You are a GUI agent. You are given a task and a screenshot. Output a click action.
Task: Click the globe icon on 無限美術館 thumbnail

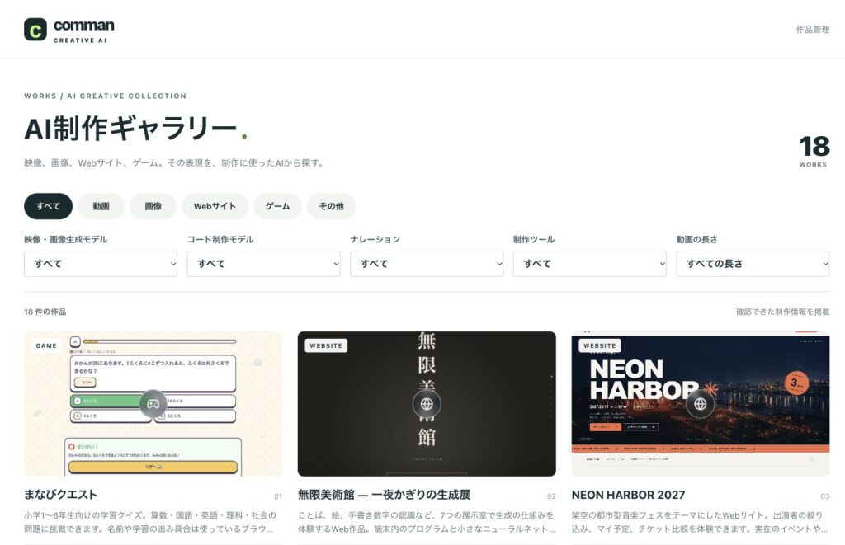pos(427,404)
